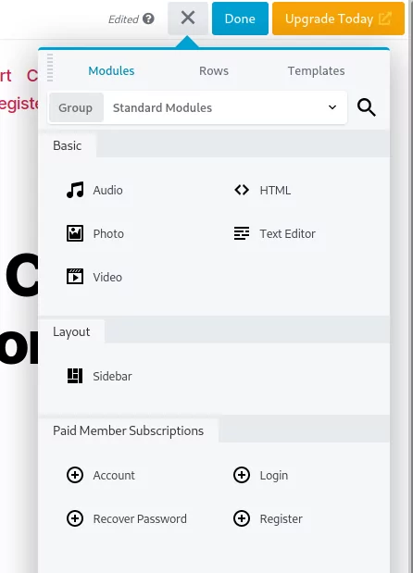Open the Upgrade Today link

point(338,19)
